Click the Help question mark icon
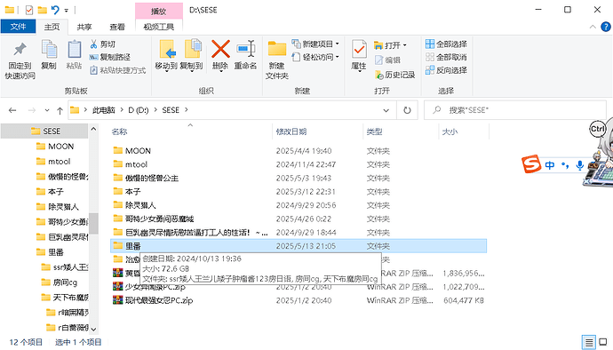 pos(606,27)
